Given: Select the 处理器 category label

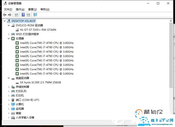Looking at the screenshot, I should [x=20, y=39].
